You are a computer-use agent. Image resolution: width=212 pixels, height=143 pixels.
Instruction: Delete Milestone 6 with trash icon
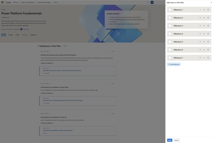click(x=208, y=50)
